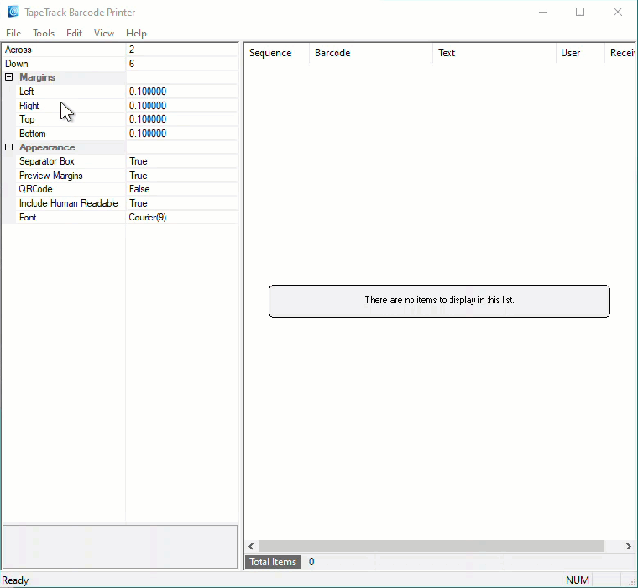Edit the Right margin value 0.100000
Viewport: 638px width, 588px height.
pos(182,106)
